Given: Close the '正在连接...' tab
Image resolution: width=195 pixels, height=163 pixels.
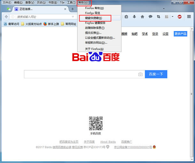Looking at the screenshot, I should pyautogui.click(x=65, y=9).
